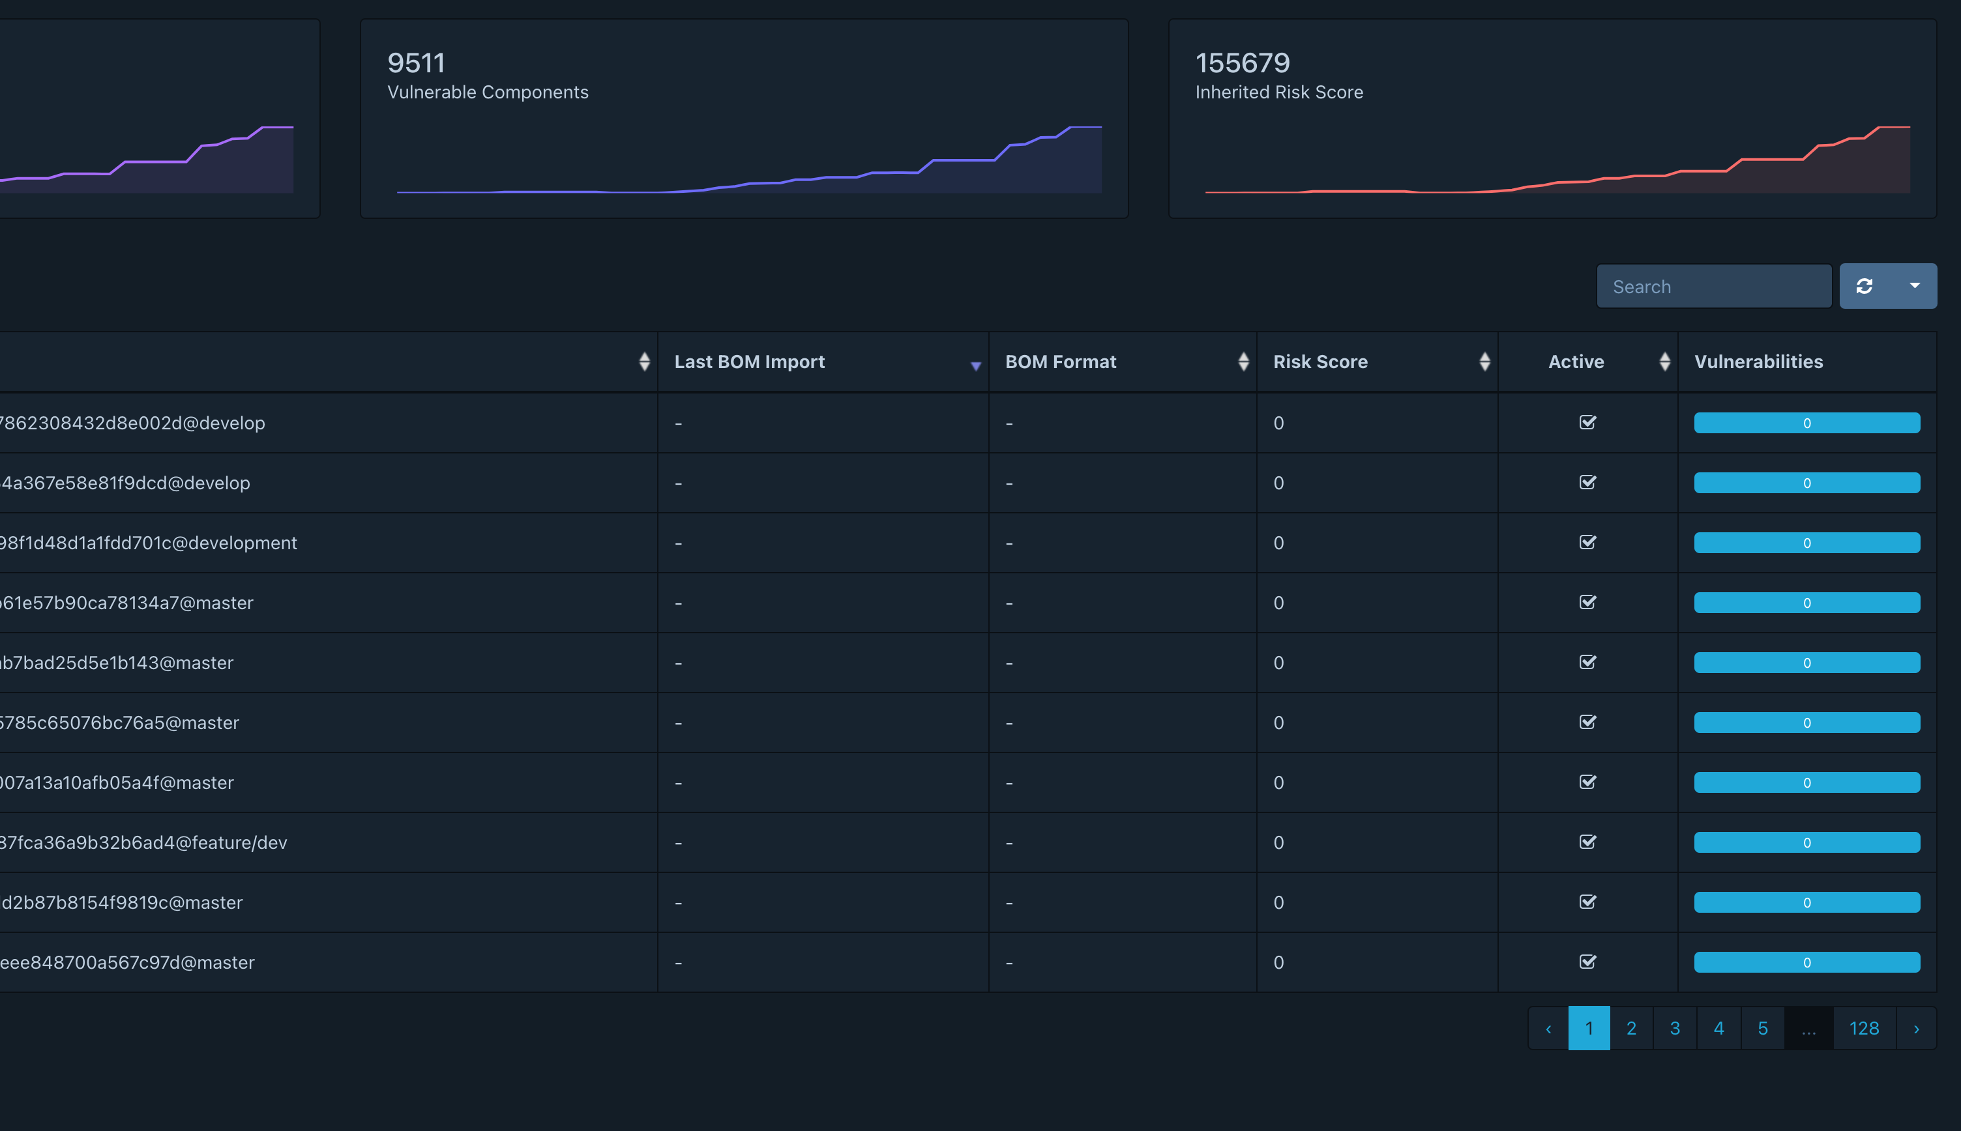Image resolution: width=1961 pixels, height=1131 pixels.
Task: Click Active checkmark for 61e57b90ca78134a7@master row
Action: 1587,603
